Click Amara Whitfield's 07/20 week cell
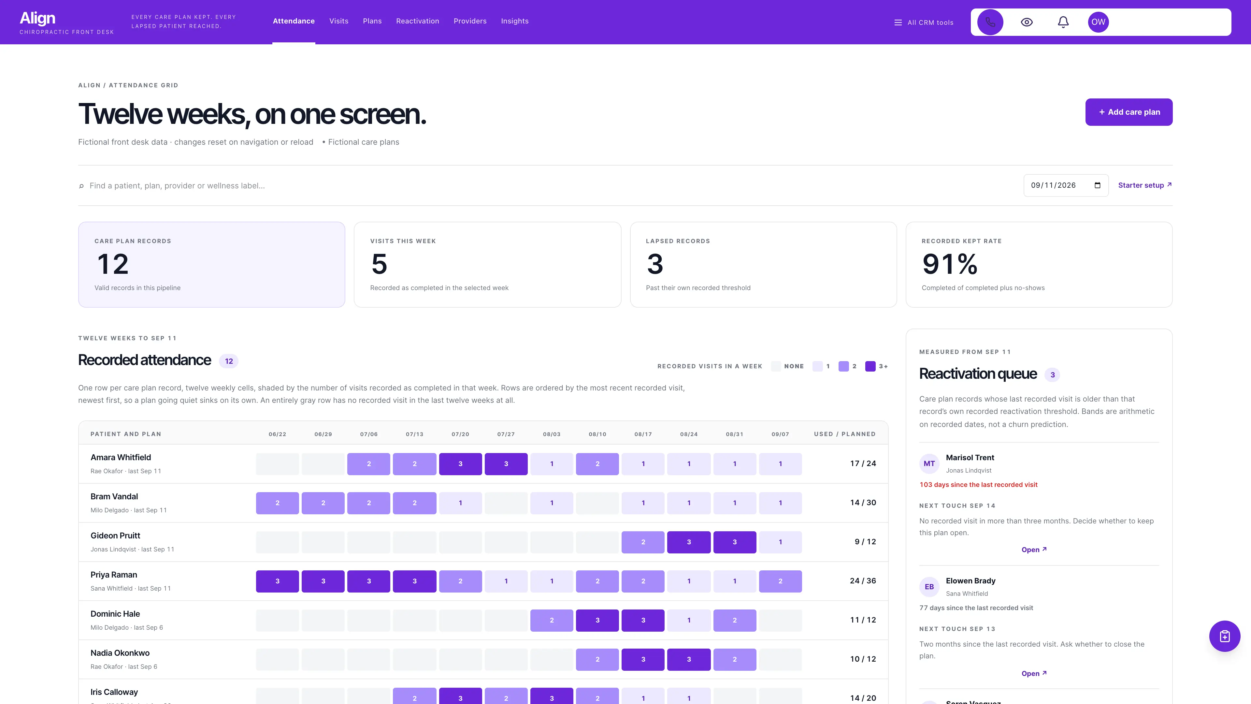The image size is (1251, 704). point(460,464)
